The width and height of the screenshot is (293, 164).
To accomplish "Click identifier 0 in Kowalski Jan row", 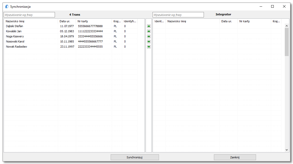I will coord(125,31).
